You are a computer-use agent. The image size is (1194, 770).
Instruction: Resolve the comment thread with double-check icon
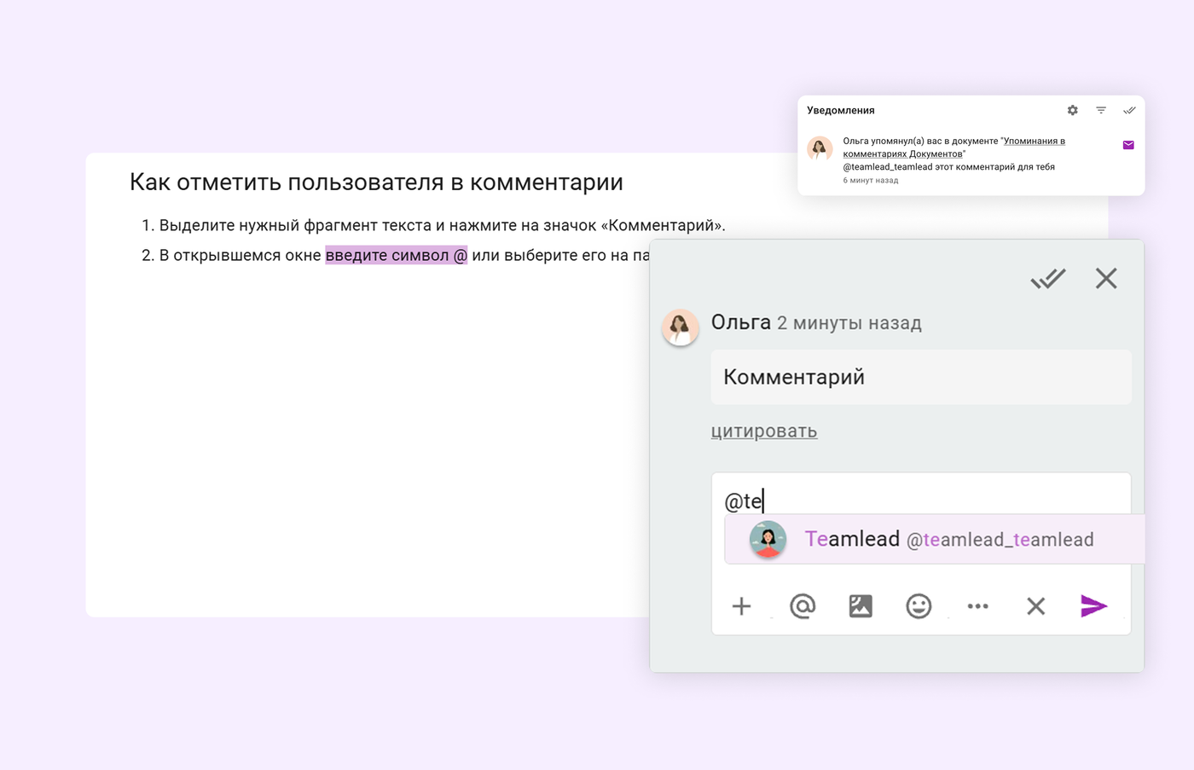(x=1047, y=279)
